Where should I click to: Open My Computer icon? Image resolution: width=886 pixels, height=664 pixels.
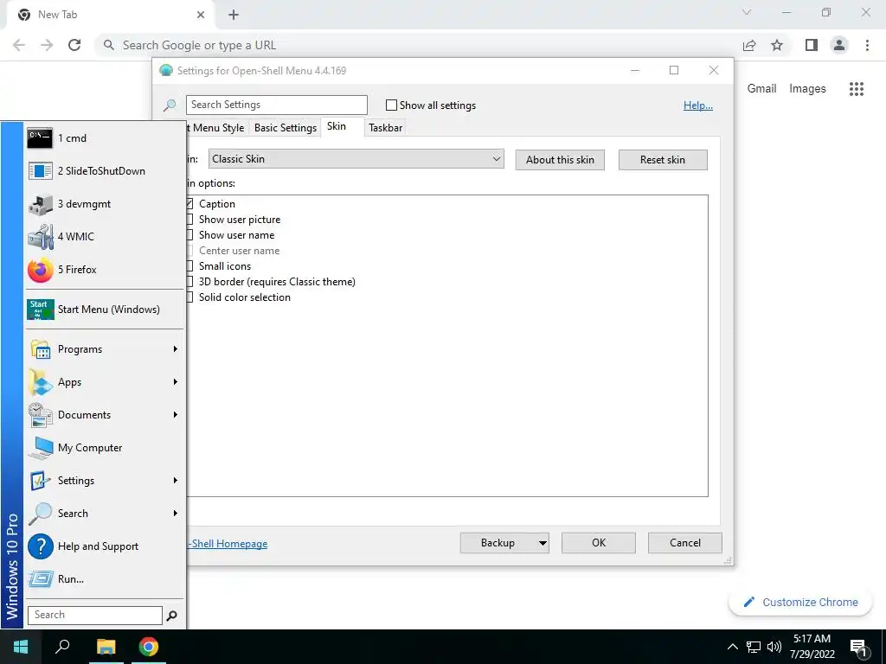point(40,448)
